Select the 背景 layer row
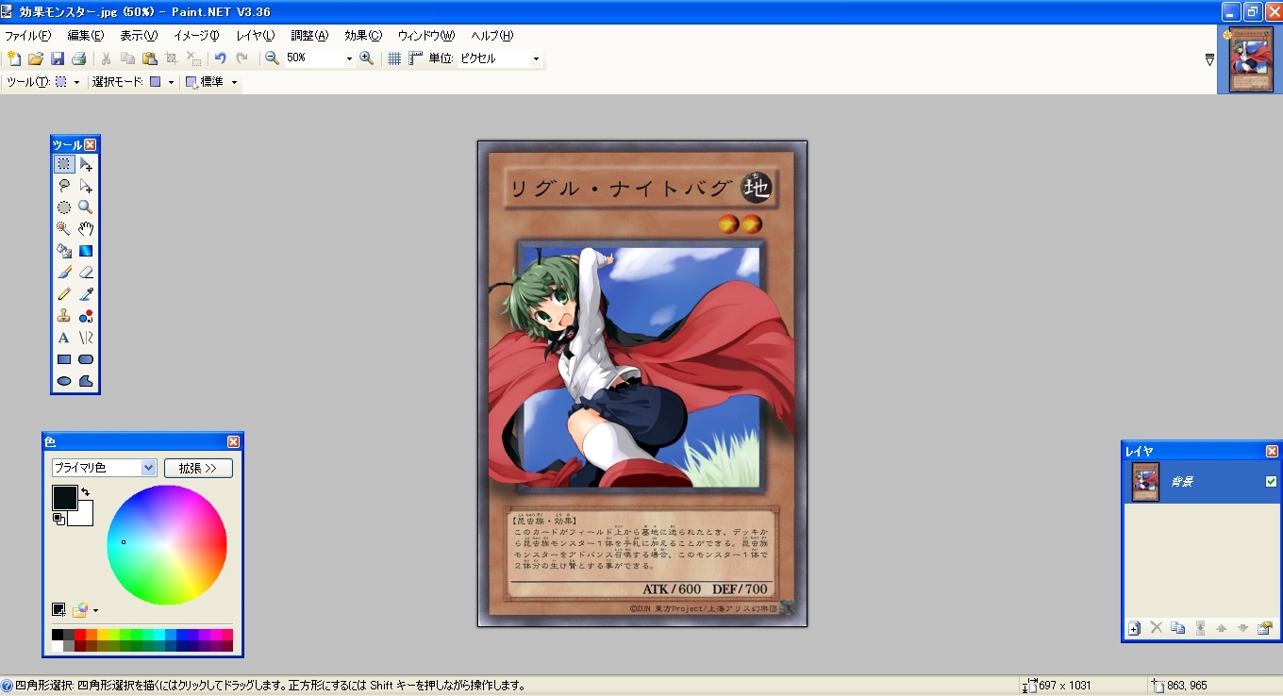Image resolution: width=1283 pixels, height=696 pixels. (x=1201, y=482)
